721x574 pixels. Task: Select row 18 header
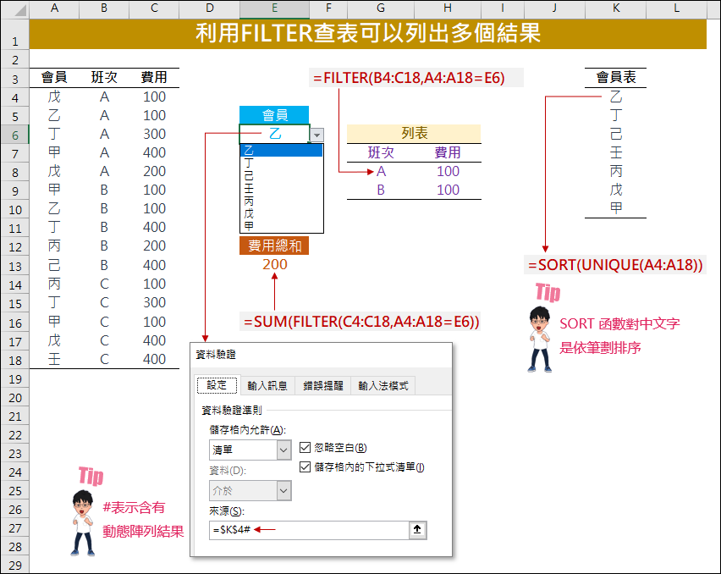pyautogui.click(x=14, y=360)
